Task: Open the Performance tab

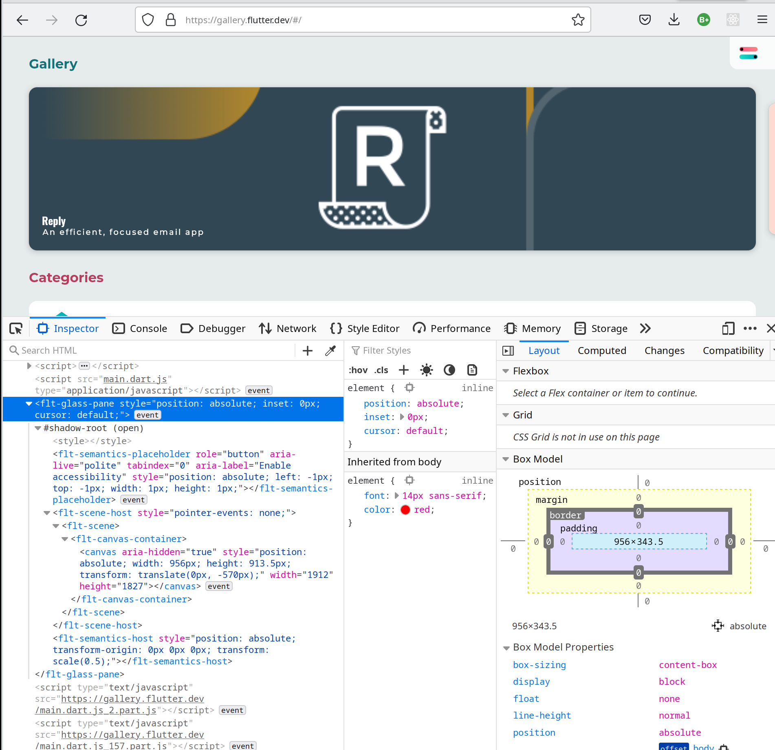Action: coord(451,328)
